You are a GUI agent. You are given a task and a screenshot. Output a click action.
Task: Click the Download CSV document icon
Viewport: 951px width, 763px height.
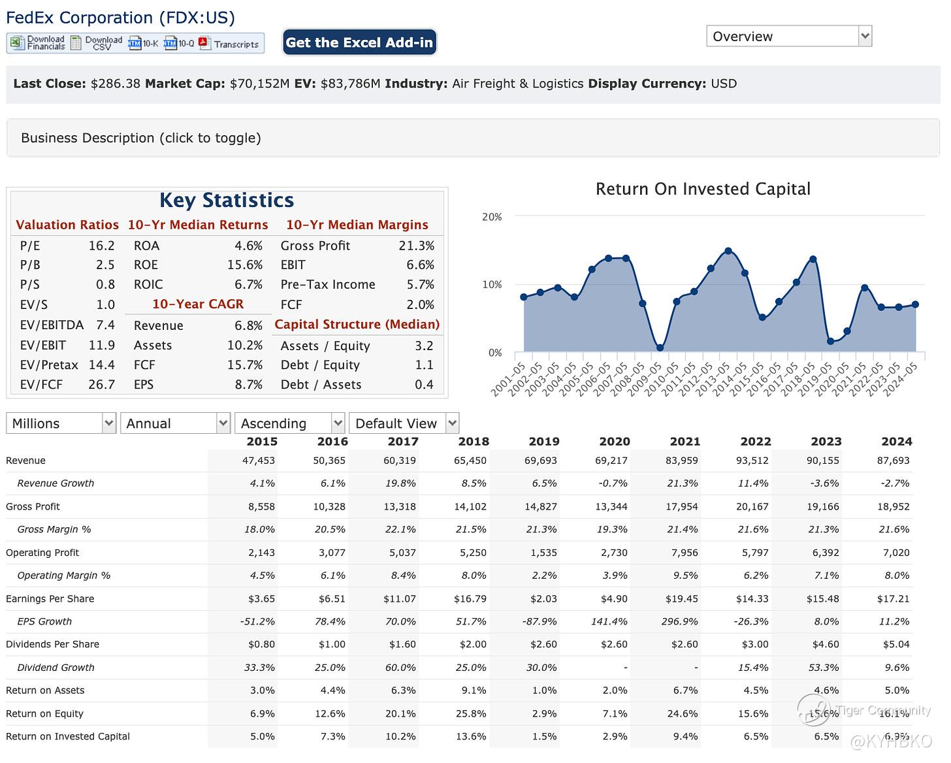(76, 44)
